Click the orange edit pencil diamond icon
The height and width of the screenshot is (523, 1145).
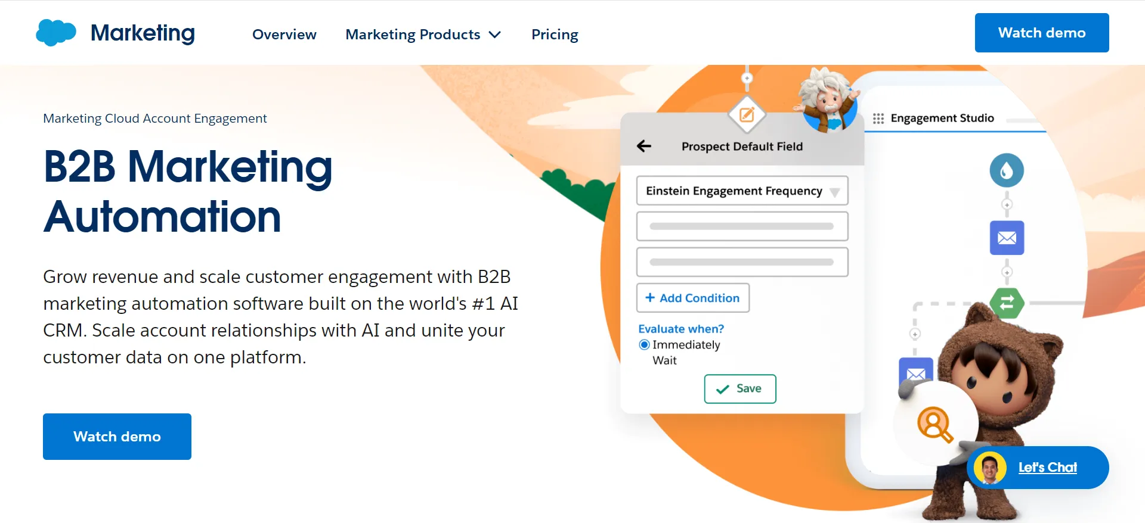click(747, 114)
